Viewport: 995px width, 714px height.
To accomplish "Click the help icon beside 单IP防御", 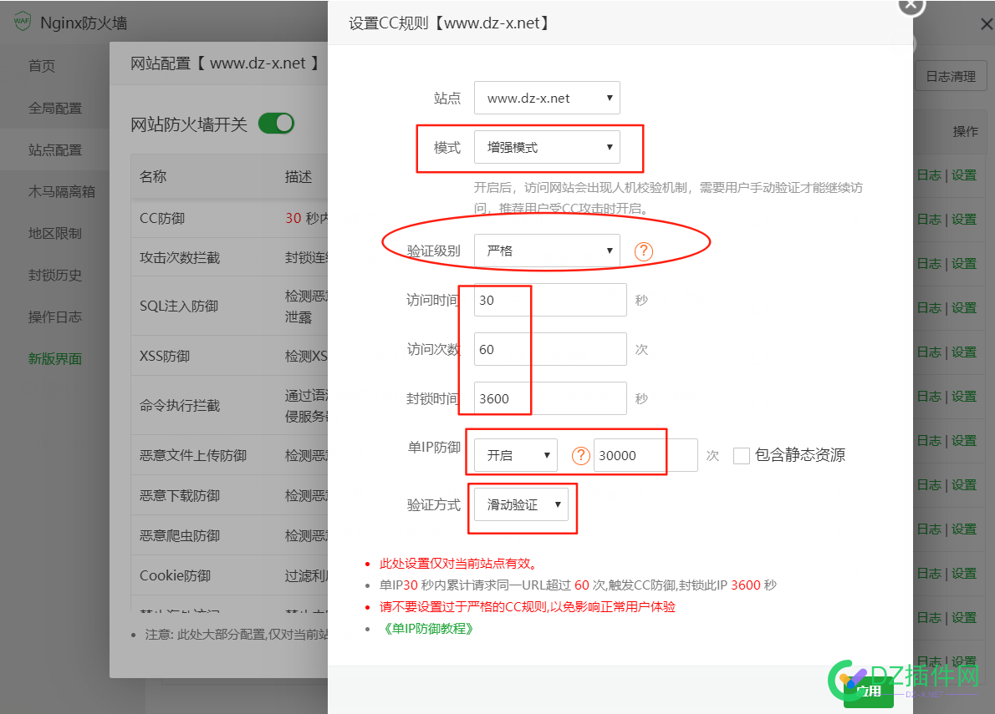I will tap(580, 455).
